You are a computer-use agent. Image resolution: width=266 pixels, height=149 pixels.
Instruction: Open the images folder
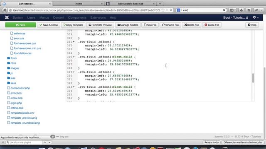pyautogui.click(x=13, y=68)
